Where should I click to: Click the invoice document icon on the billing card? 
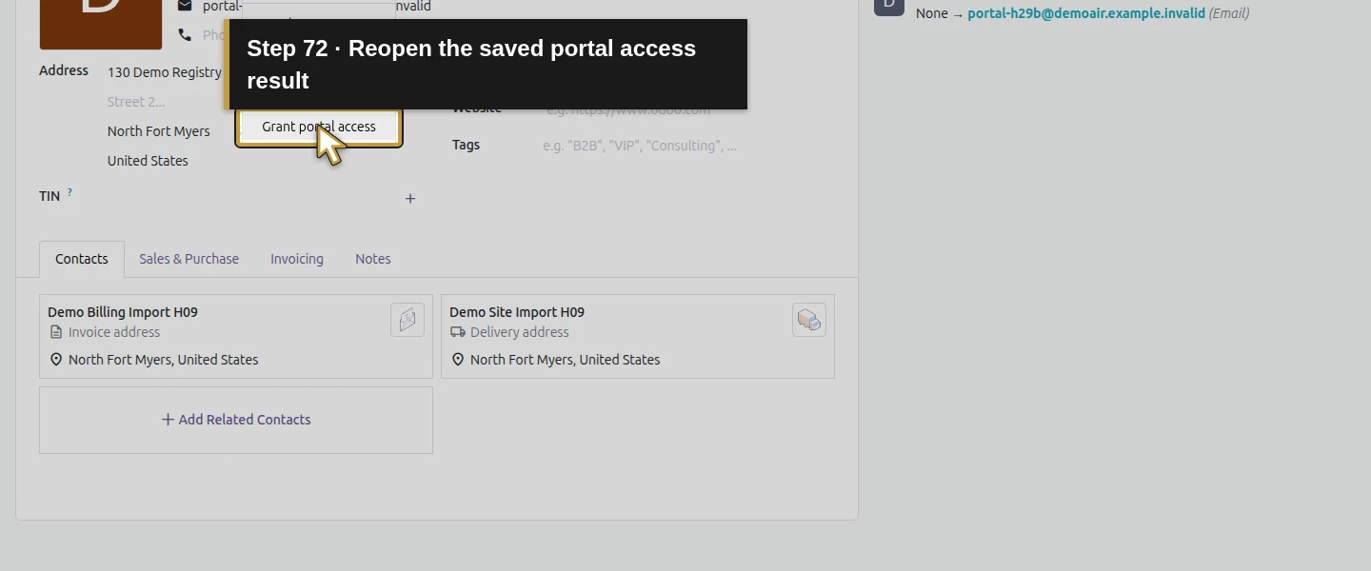56,332
